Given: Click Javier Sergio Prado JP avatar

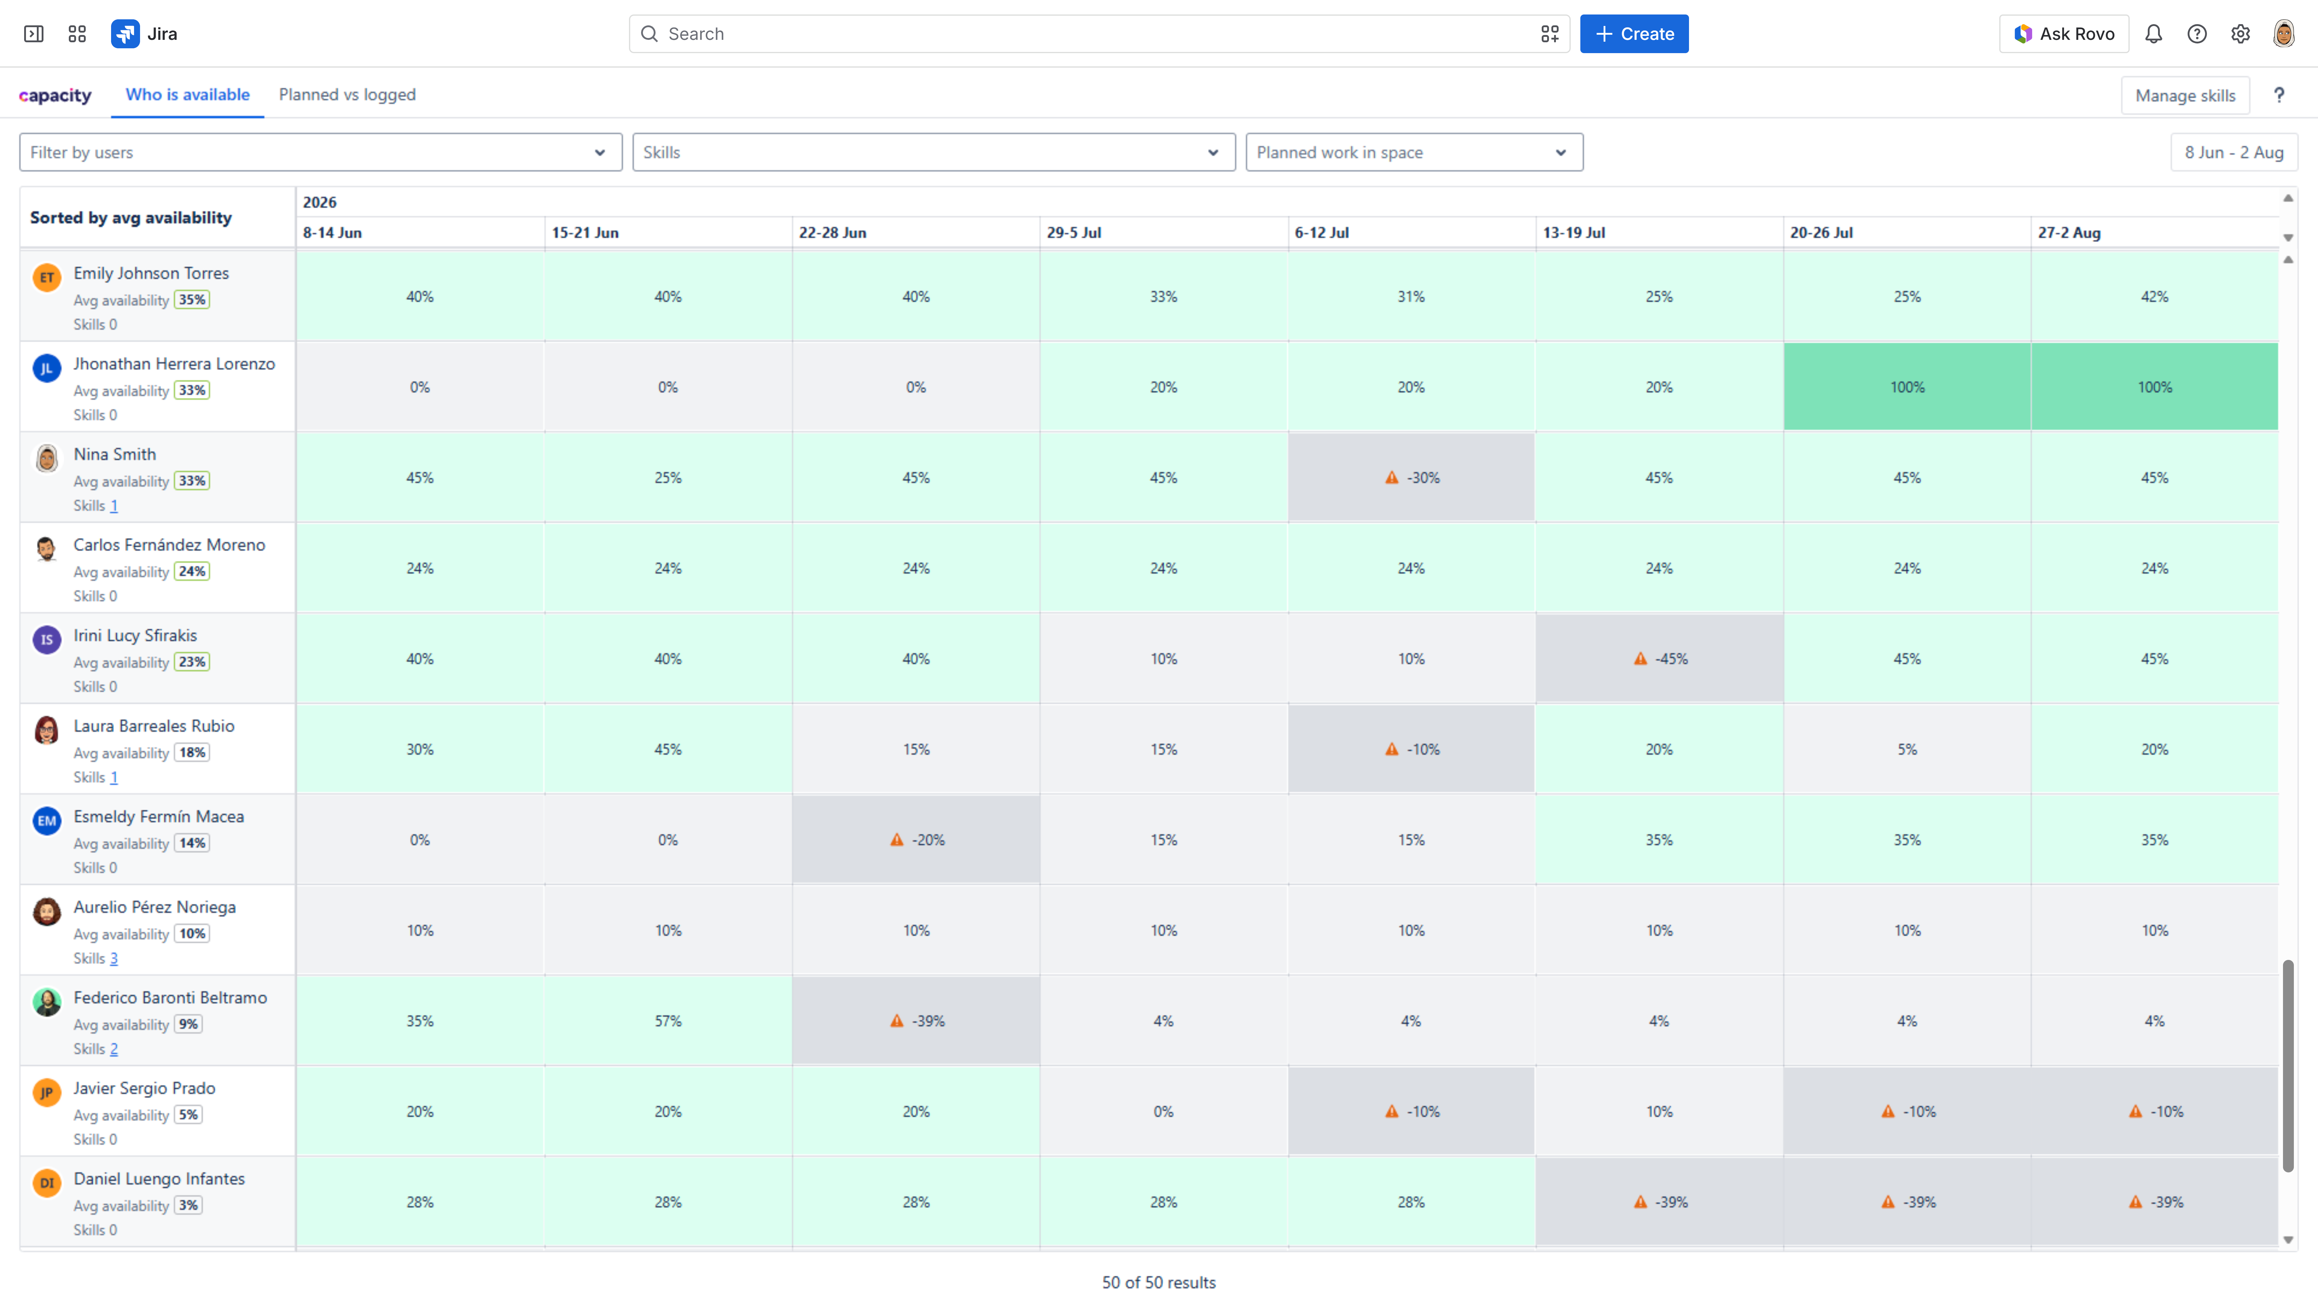Looking at the screenshot, I should 47,1092.
